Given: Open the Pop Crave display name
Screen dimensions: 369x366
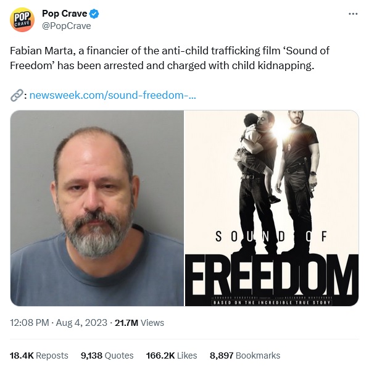Looking at the screenshot, I should (64, 14).
